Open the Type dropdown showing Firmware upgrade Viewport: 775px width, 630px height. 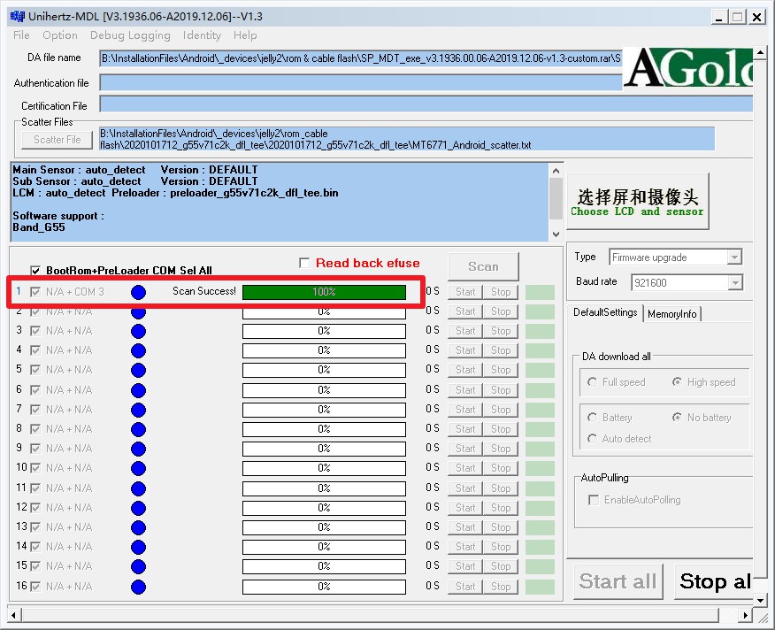(734, 257)
